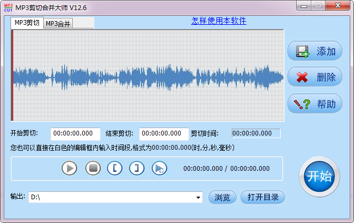Set cut start with left bracket icon
Image resolution: width=354 pixels, height=223 pixels.
pos(115,168)
